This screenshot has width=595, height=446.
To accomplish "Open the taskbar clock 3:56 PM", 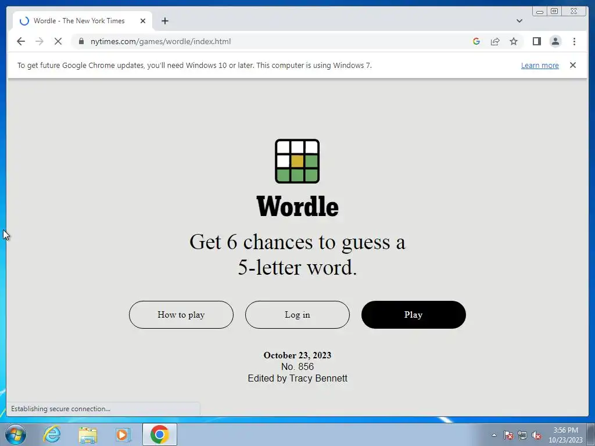I will point(565,435).
